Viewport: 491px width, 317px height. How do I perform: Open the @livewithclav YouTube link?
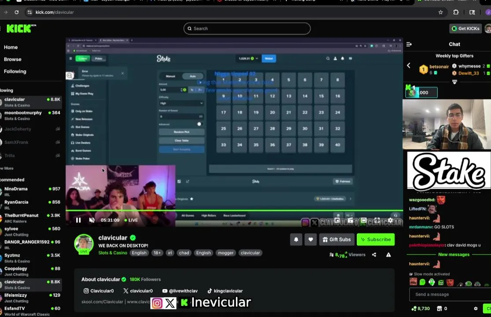(x=180, y=291)
